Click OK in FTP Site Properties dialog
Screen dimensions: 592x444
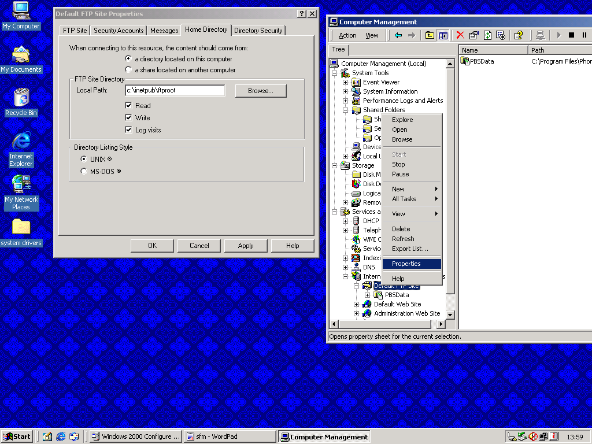pyautogui.click(x=152, y=245)
